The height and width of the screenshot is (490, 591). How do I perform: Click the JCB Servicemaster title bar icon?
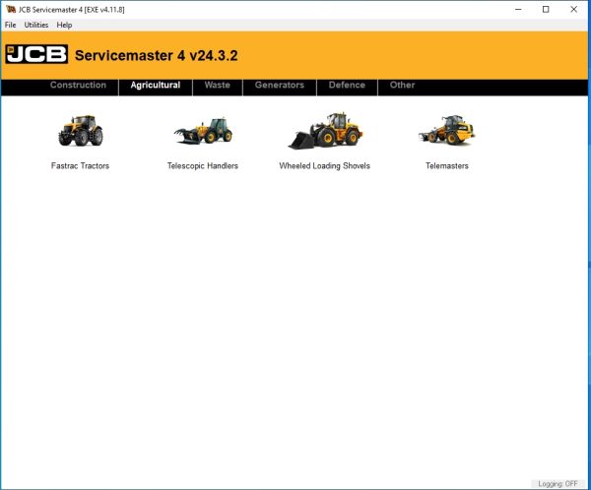point(11,10)
